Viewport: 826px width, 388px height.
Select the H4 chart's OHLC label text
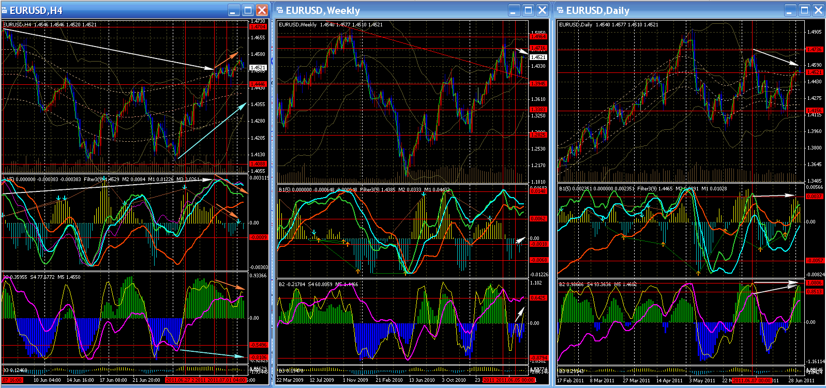coord(50,24)
